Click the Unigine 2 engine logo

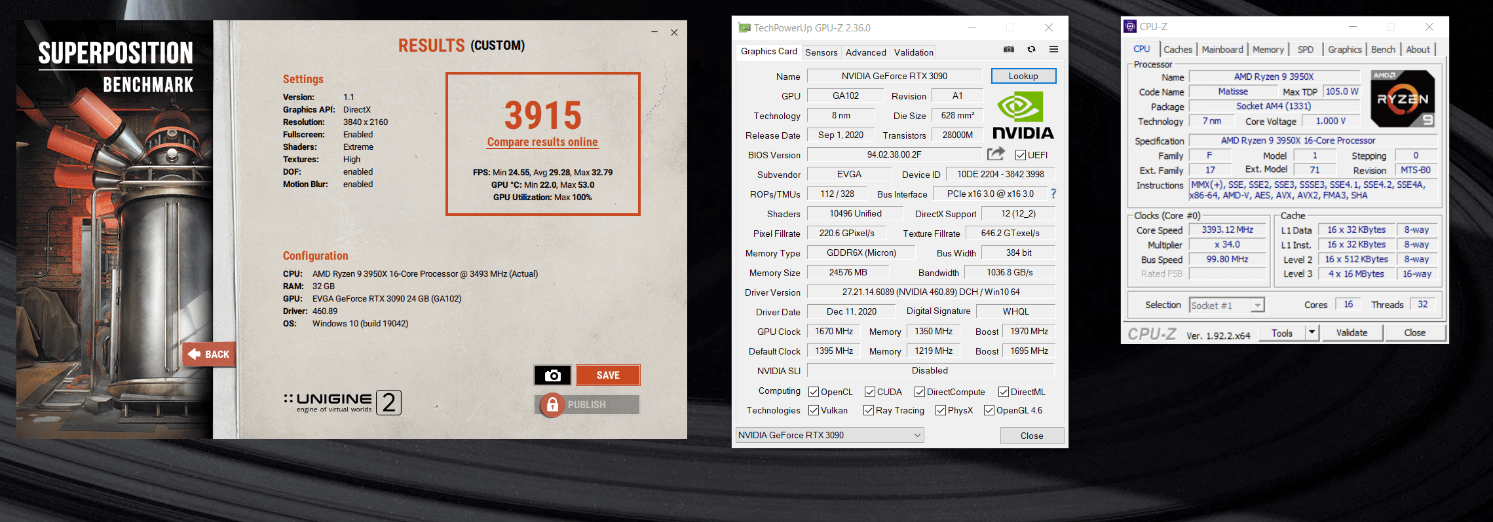tap(343, 402)
